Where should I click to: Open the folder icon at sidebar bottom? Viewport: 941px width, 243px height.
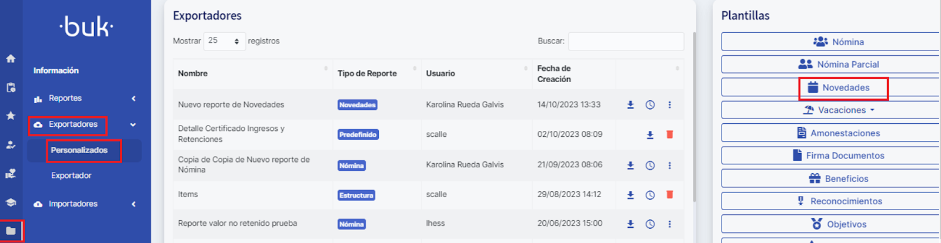[11, 231]
